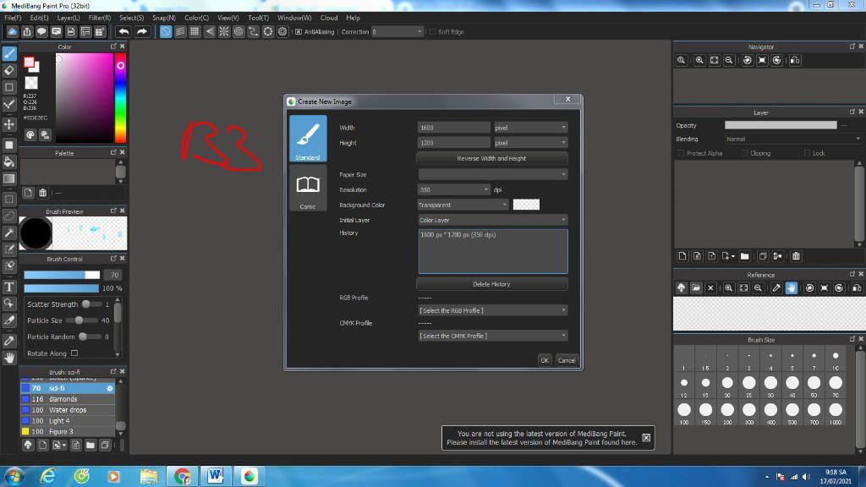Toggle the AntiAliasing checkbox
The height and width of the screenshot is (487, 866).
click(x=299, y=32)
